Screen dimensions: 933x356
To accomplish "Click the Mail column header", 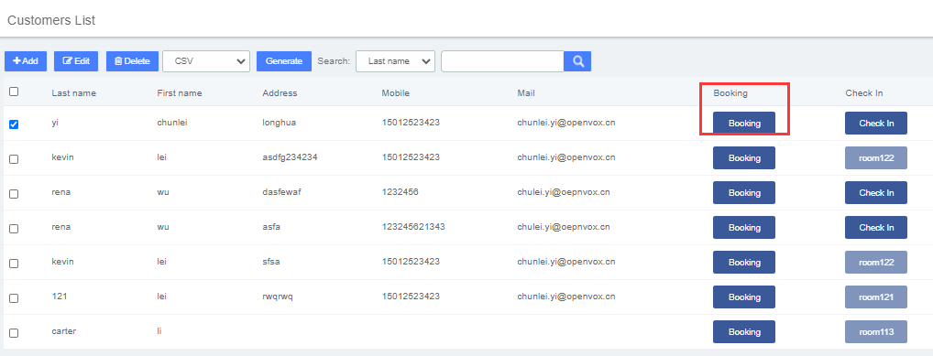I will (x=526, y=93).
